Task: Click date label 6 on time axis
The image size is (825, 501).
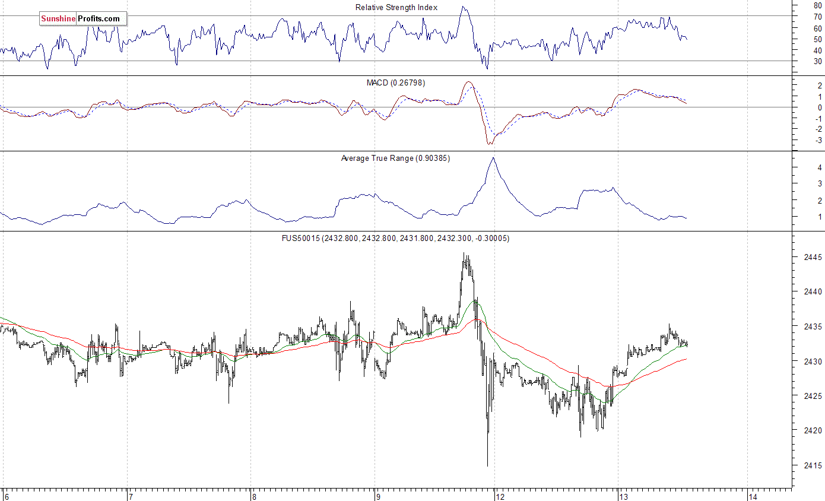Action: [x=6, y=497]
